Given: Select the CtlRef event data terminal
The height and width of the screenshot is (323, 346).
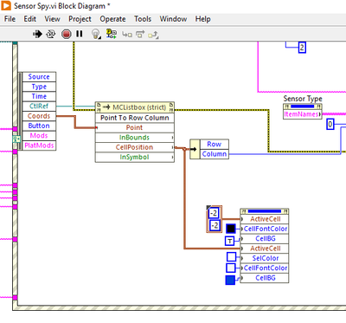Looking at the screenshot, I should point(39,107).
